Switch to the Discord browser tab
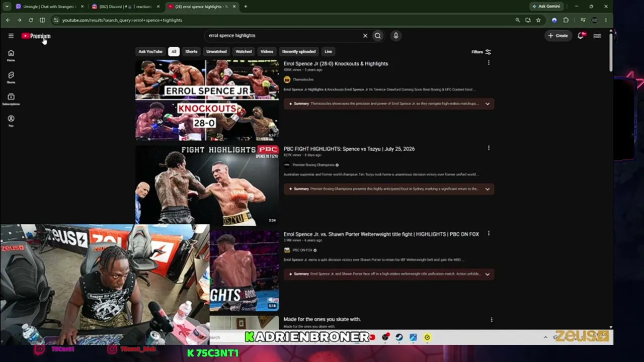The image size is (644, 362). [125, 7]
